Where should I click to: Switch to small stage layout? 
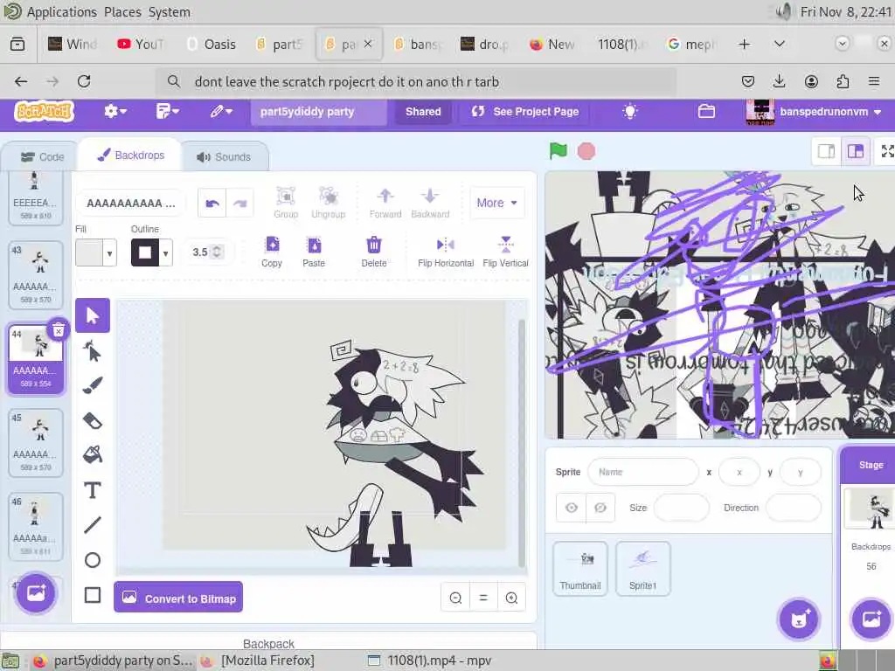827,151
